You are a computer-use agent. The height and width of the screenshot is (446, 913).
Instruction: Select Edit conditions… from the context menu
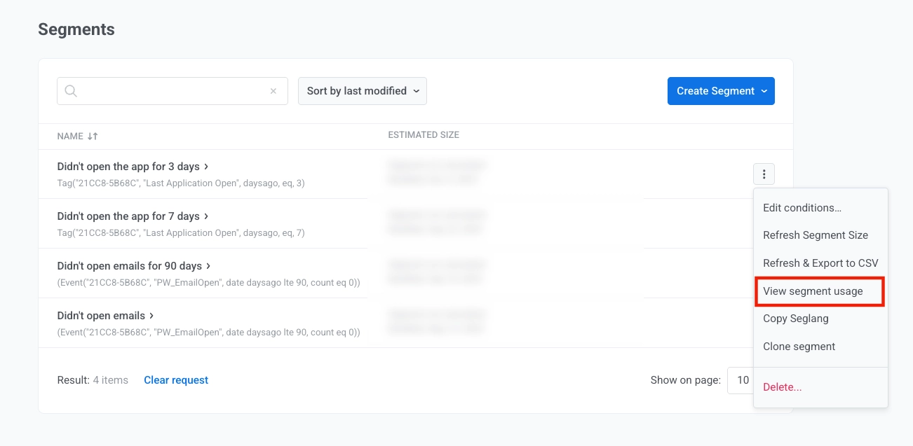[802, 208]
